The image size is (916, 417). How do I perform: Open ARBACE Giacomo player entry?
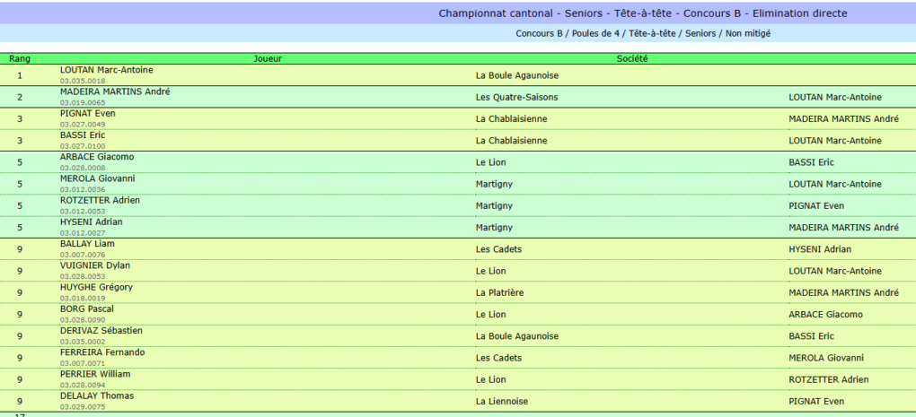(x=97, y=157)
